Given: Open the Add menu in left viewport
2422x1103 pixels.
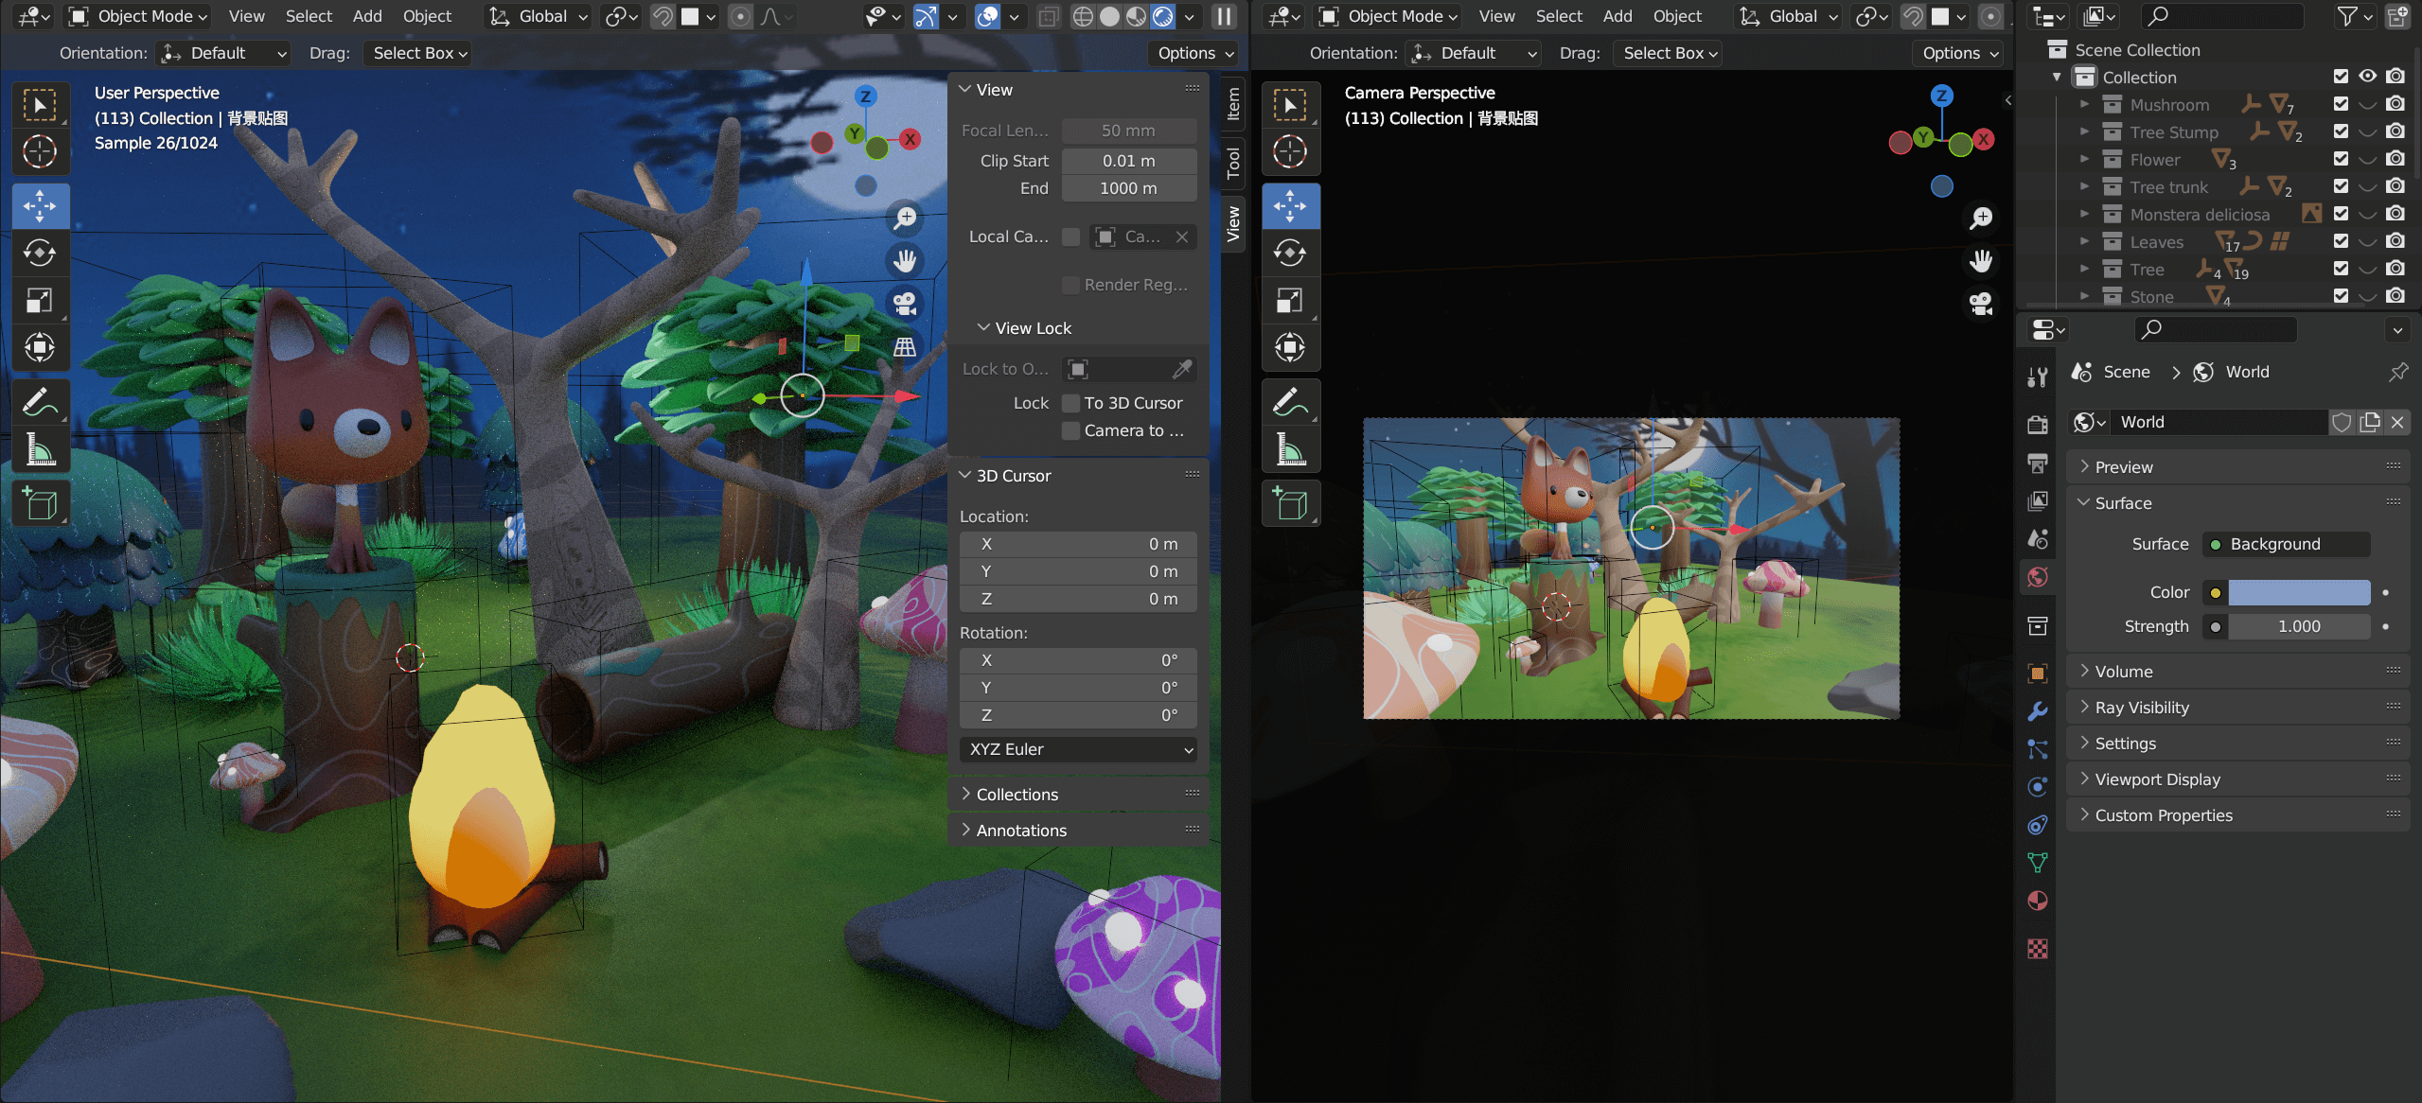Looking at the screenshot, I should point(367,16).
